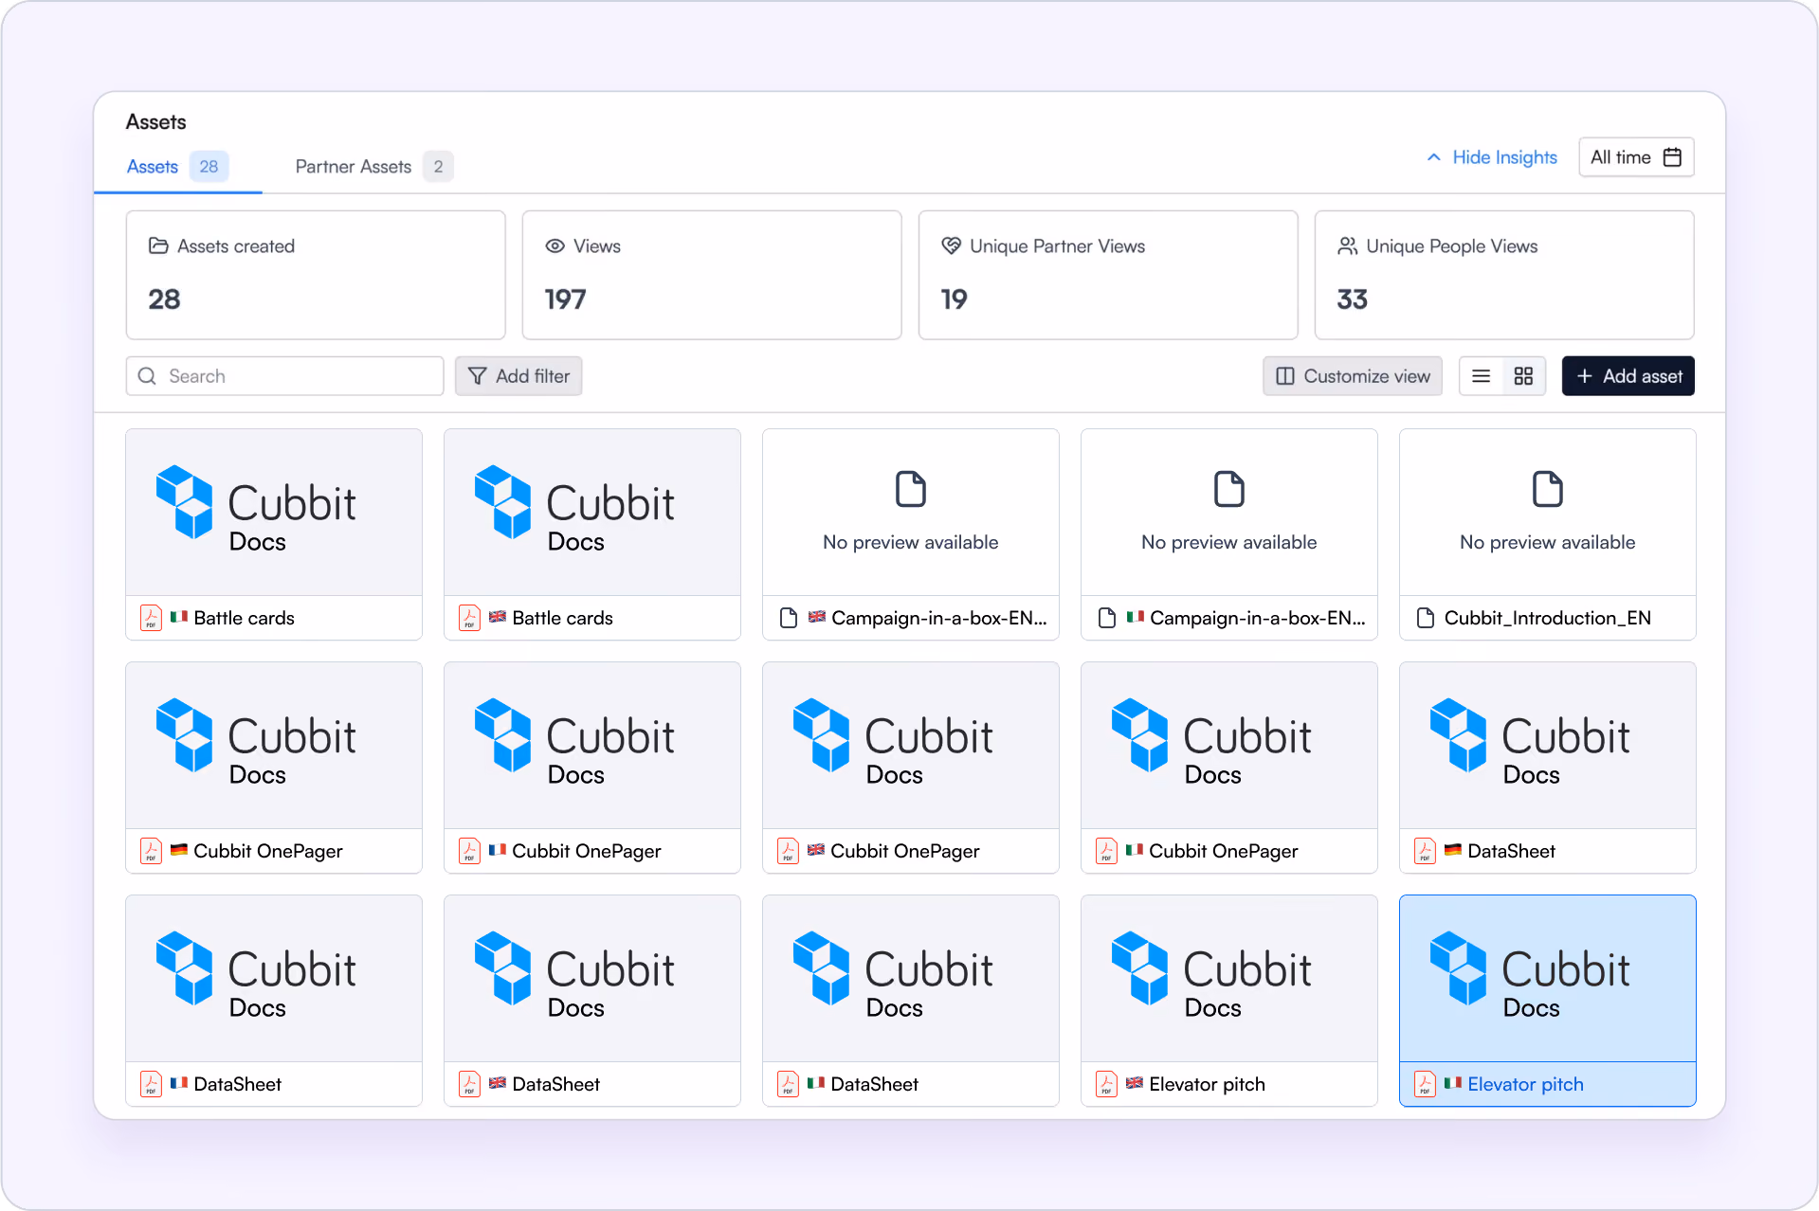Click the "Cubbit_Introduction_EN" file name

coord(1548,618)
